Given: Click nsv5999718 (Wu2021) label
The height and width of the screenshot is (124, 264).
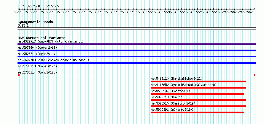Looking at the screenshot, I should click(168, 97).
